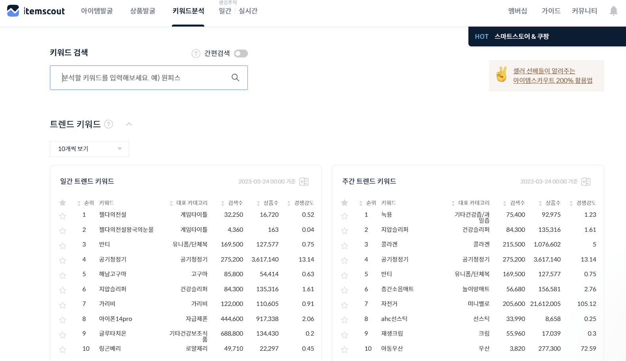This screenshot has width=626, height=361.
Task: Open the 가이드 link
Action: click(x=551, y=11)
